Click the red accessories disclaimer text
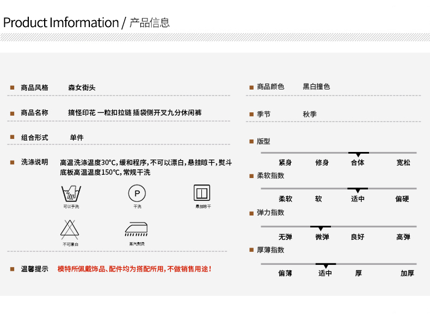Screen dimensions: 430x317 click(x=134, y=269)
